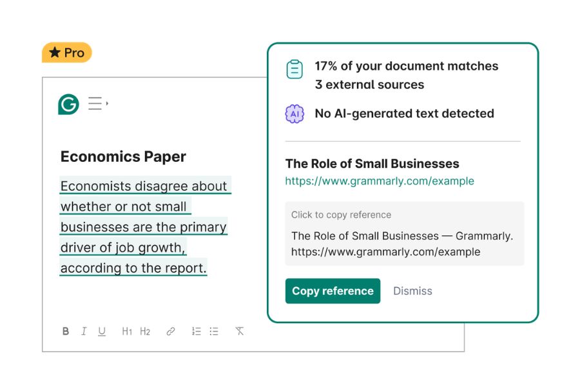Viewport: 580px width, 387px height.
Task: Expand the side menu with the lines icon
Action: 97,103
